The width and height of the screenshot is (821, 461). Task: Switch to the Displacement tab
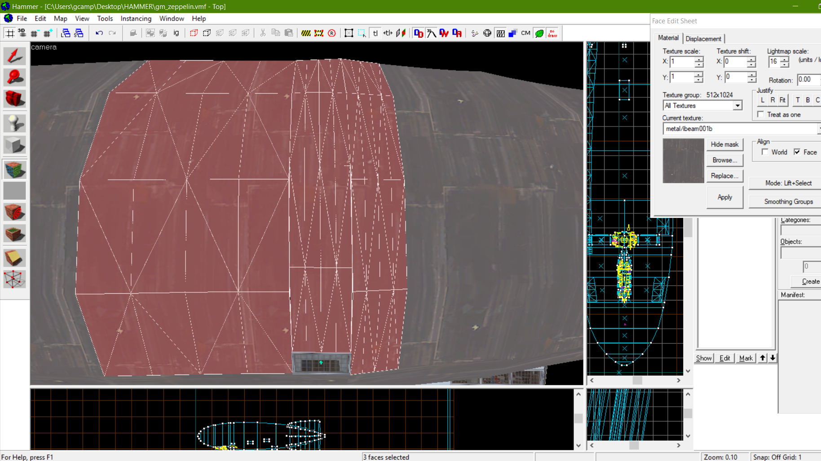coord(703,39)
